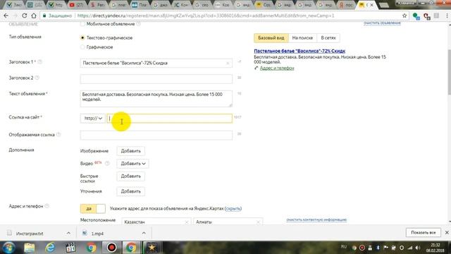Focus the Ссылка на сайт input field
Viewport: 451px width, 254px height.
169,119
